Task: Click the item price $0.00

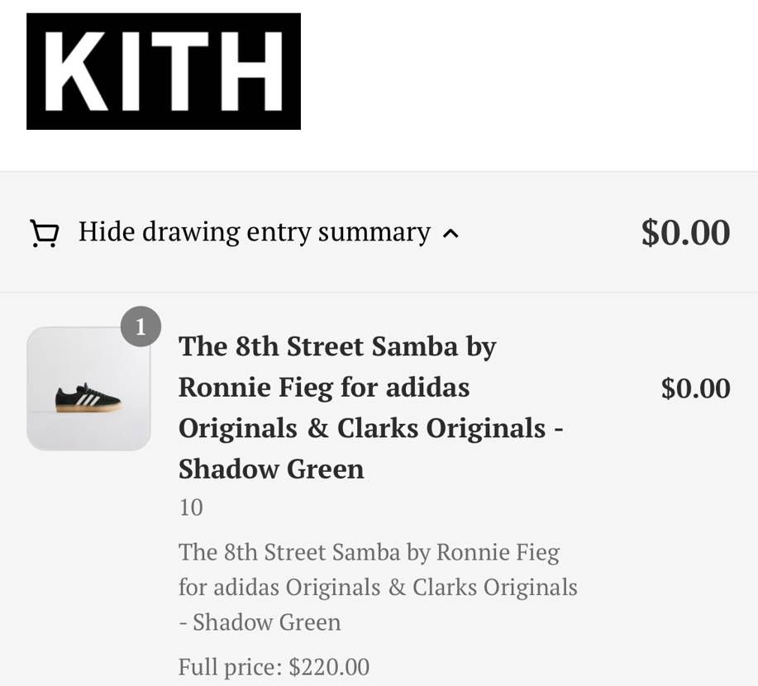Action: (x=695, y=388)
